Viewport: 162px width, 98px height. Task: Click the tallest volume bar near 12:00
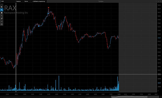[59, 83]
